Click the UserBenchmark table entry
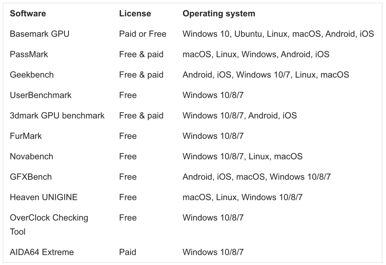Viewport: 386px width, 265px height. pyautogui.click(x=40, y=95)
